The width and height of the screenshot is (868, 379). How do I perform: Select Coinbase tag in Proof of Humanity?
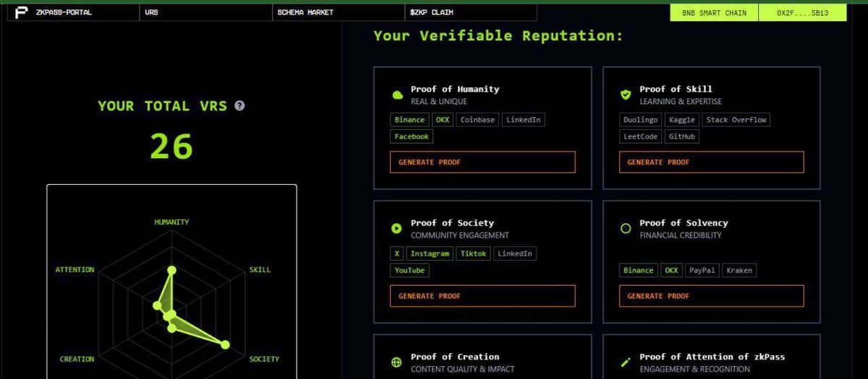(477, 120)
